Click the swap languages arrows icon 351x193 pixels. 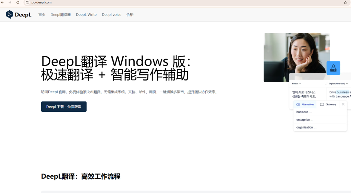327,83
